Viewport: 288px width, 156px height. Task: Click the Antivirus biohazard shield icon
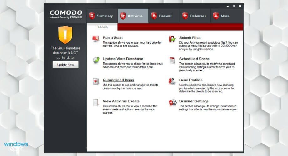[x=123, y=16]
